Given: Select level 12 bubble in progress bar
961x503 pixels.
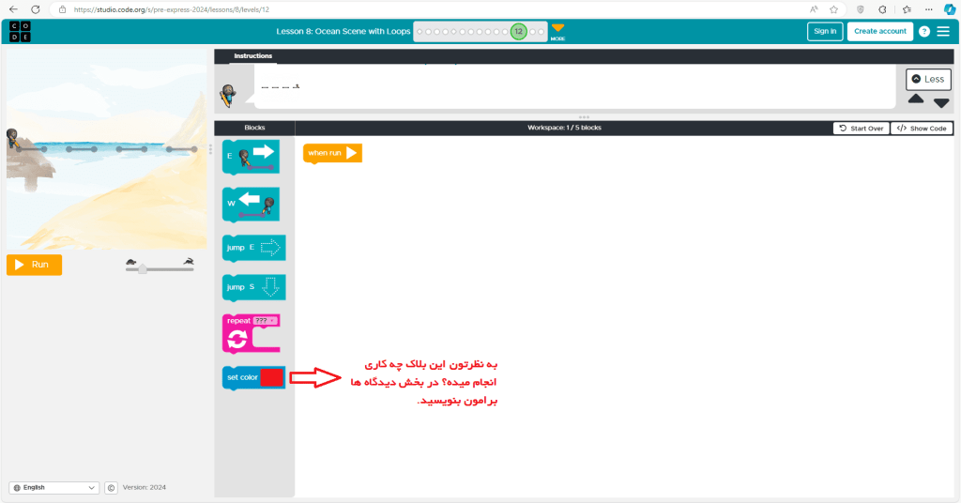Looking at the screenshot, I should (518, 31).
